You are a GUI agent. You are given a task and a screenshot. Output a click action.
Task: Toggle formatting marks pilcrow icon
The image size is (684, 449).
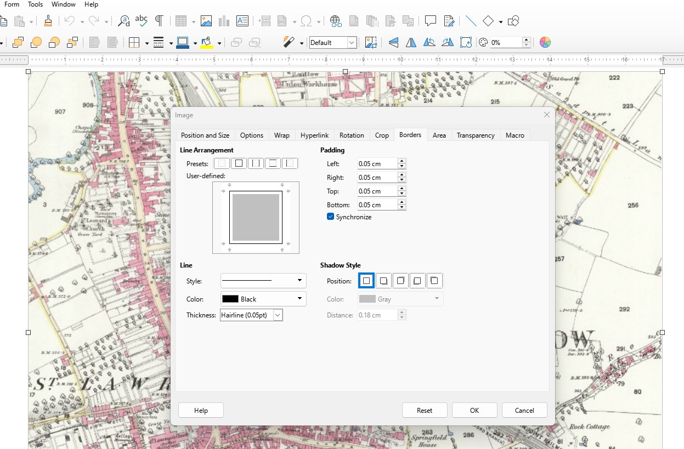click(x=159, y=21)
